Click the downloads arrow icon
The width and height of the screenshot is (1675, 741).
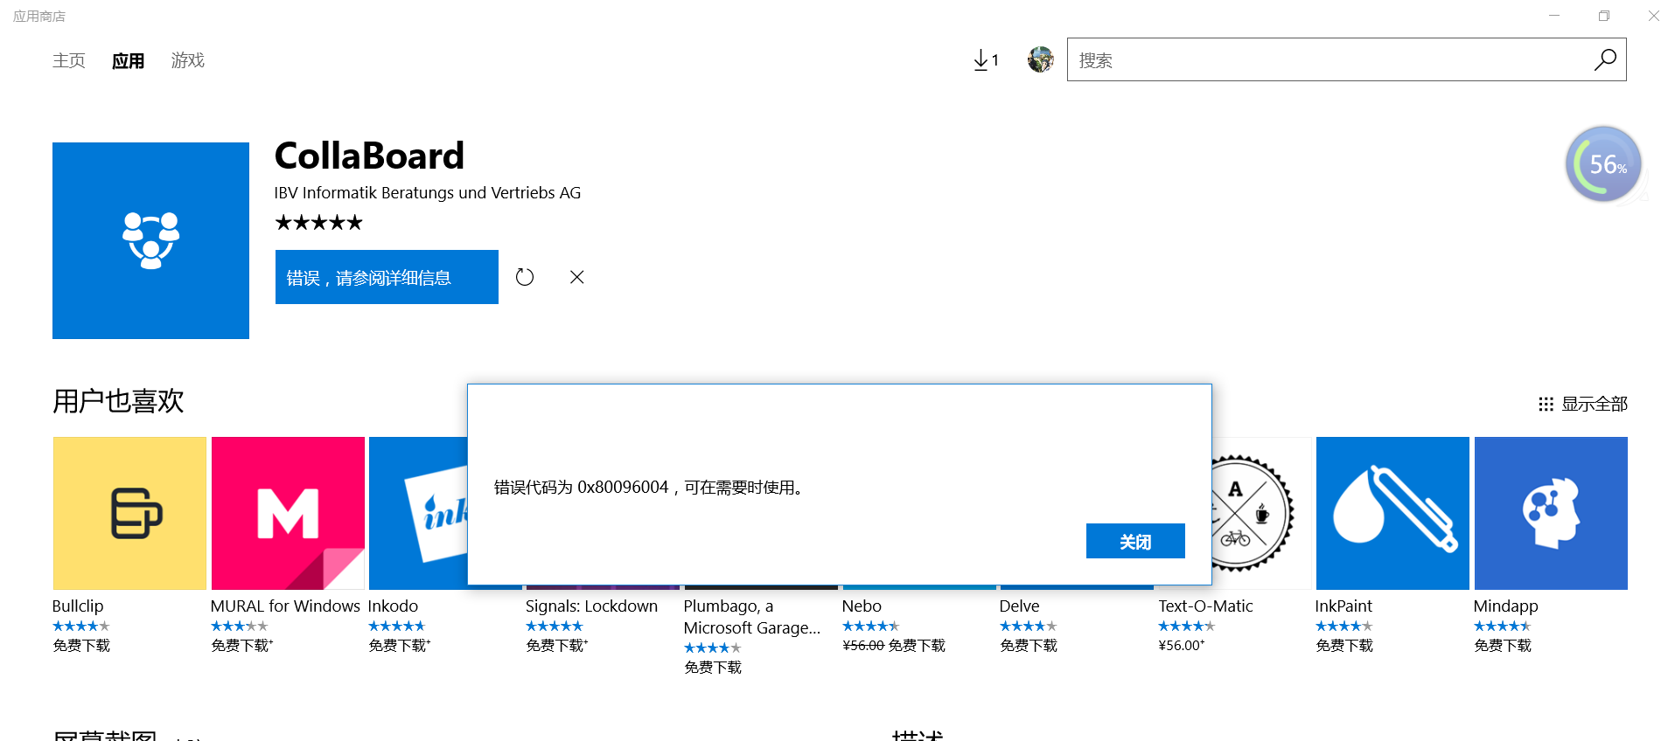click(x=982, y=60)
